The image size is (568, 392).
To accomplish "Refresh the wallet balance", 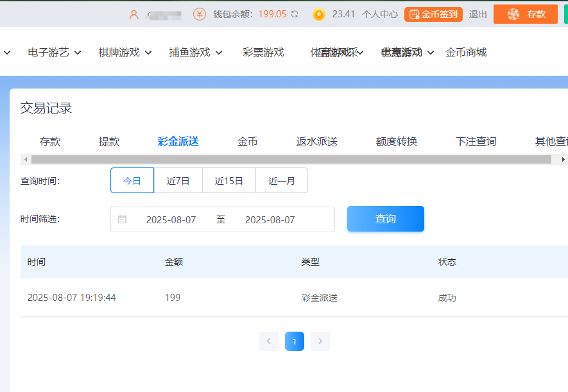I will click(x=295, y=14).
